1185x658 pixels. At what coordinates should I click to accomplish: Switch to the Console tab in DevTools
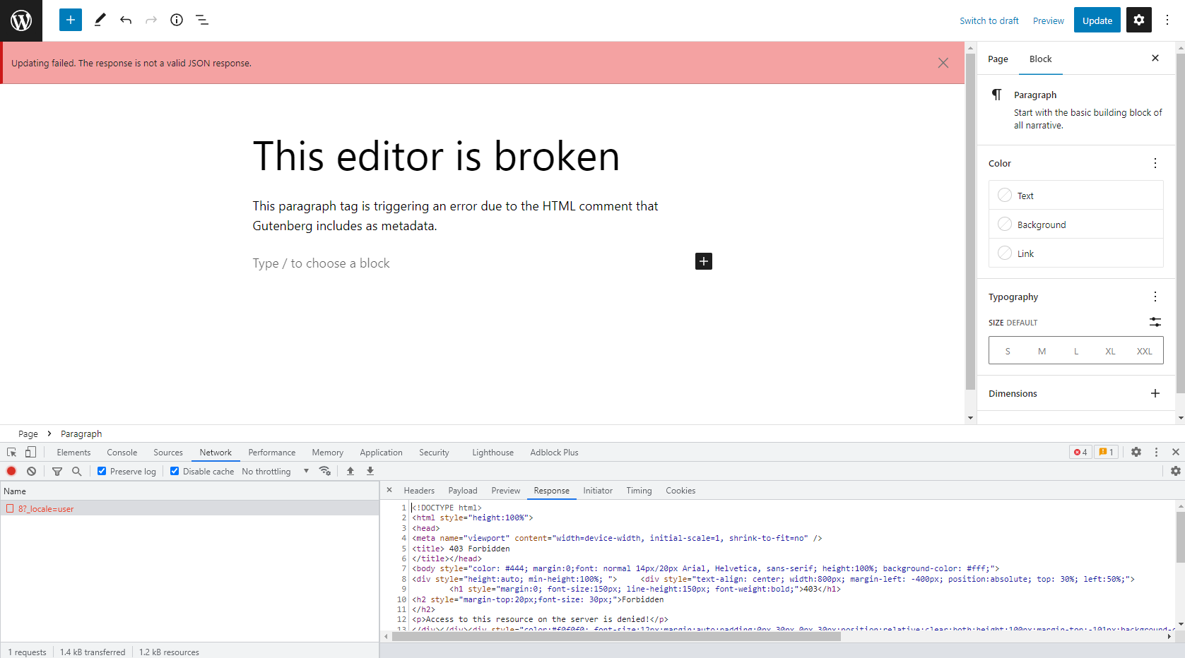(x=122, y=453)
